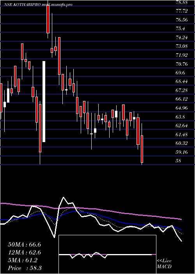This screenshot has width=195, height=274.
Task: Click the 75.4 price axis label
Action: [x=181, y=29]
